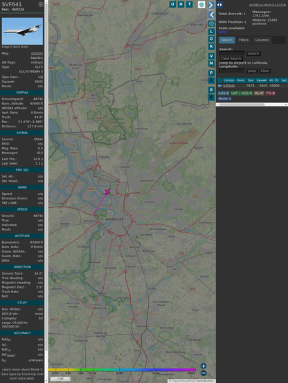The image size is (288, 383).
Task: Click the U map toggle button
Action: click(172, 4)
